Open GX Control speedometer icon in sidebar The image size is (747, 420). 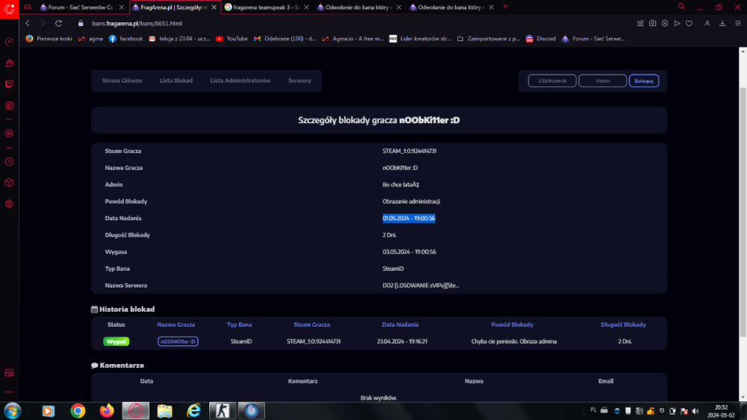point(9,42)
